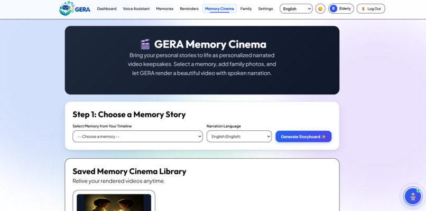Open the saved memory video thumbnail
The height and width of the screenshot is (211, 426).
pos(114,203)
